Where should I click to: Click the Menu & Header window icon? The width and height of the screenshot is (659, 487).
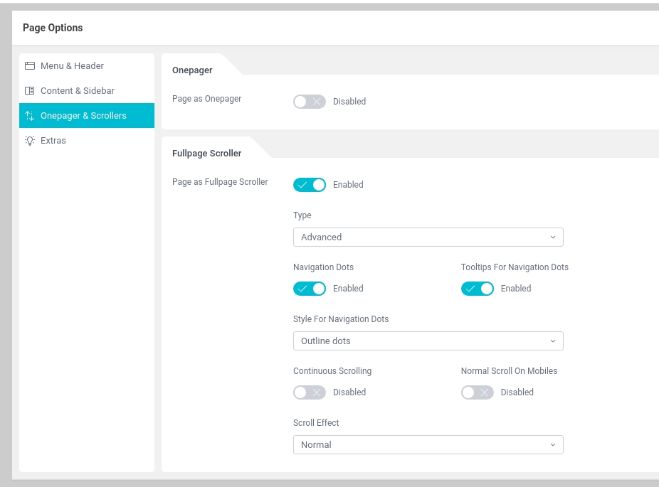coord(30,66)
